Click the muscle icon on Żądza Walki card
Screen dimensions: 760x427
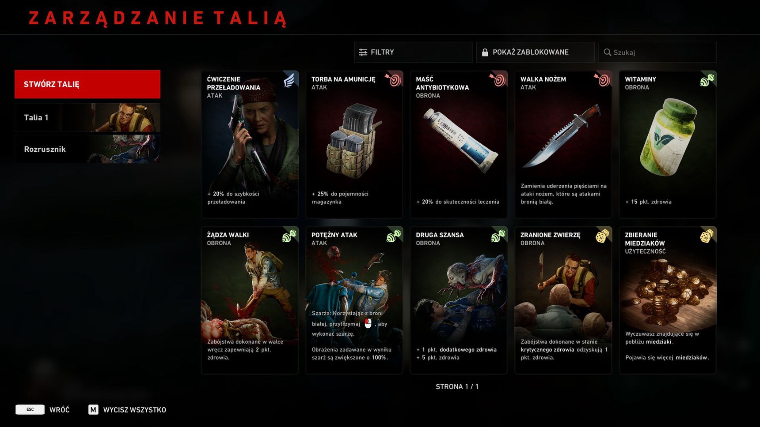point(289,236)
